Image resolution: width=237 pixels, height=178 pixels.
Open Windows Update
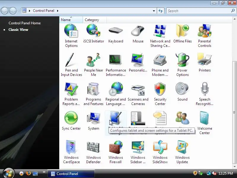(x=182, y=152)
